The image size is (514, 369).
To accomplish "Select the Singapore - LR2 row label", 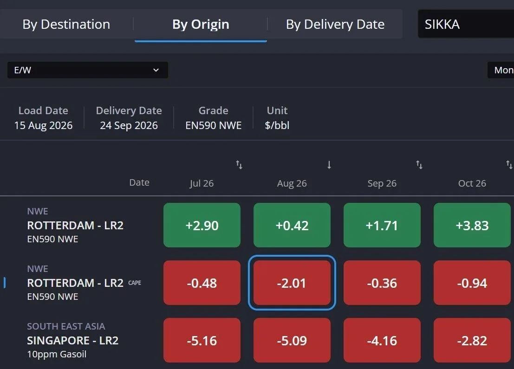I will tap(73, 340).
